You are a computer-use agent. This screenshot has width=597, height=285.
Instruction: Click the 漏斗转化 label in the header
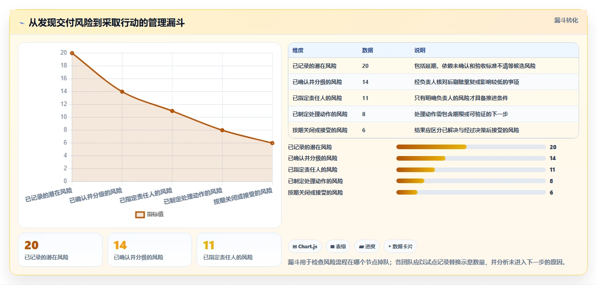[x=566, y=20]
